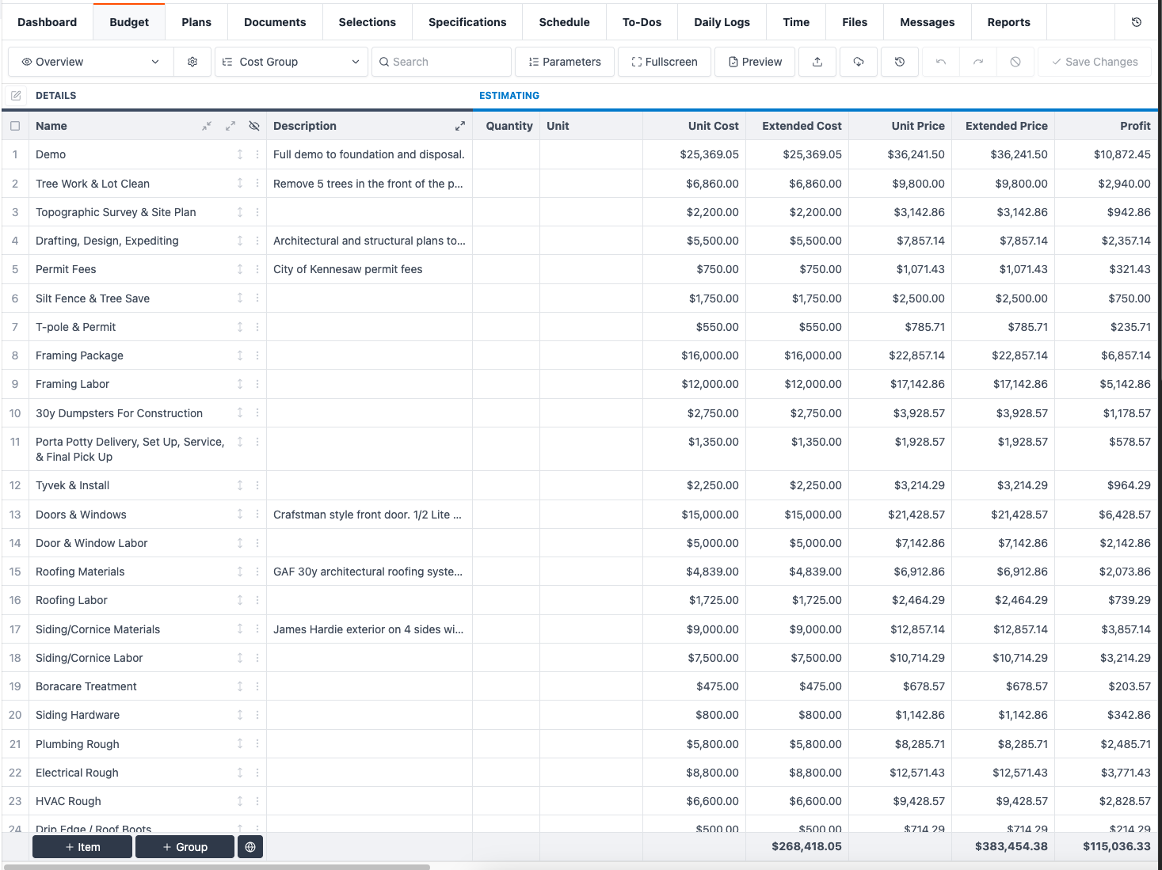The height and width of the screenshot is (870, 1162).
Task: Click the undo arrow icon
Action: click(x=941, y=62)
